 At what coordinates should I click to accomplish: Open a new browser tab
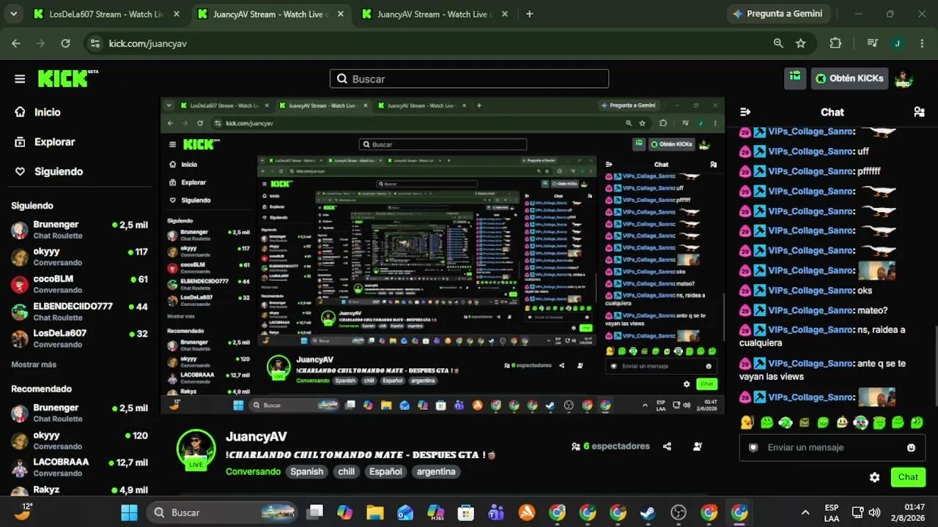[530, 14]
